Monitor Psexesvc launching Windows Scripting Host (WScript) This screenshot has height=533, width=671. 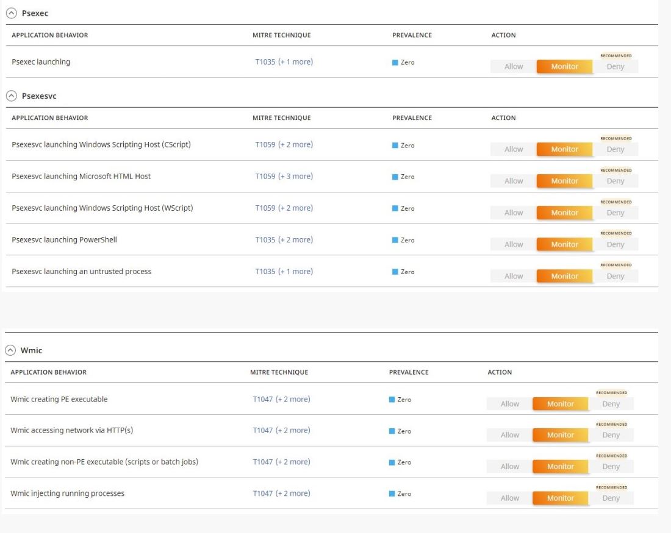[564, 213]
